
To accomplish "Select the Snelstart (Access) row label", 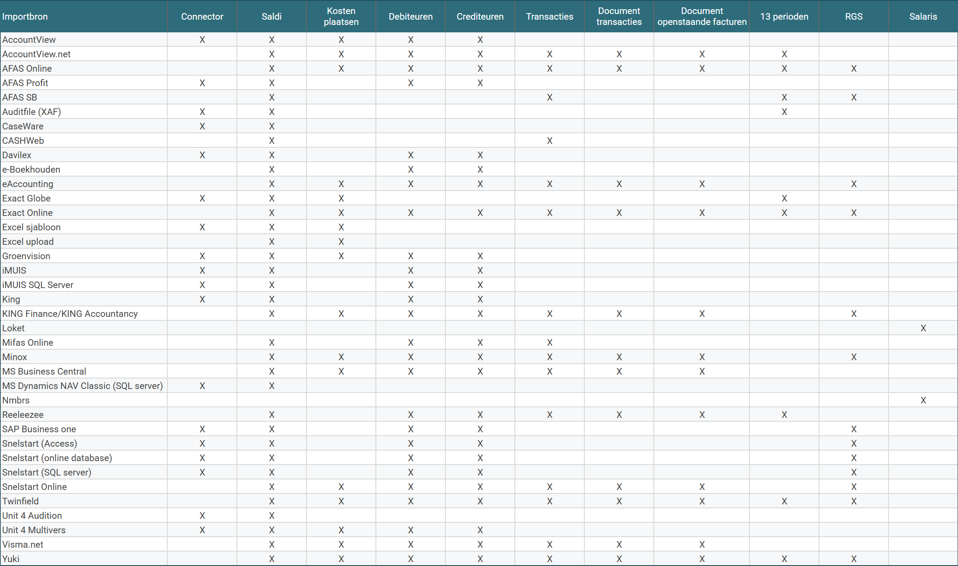I will tap(39, 444).
